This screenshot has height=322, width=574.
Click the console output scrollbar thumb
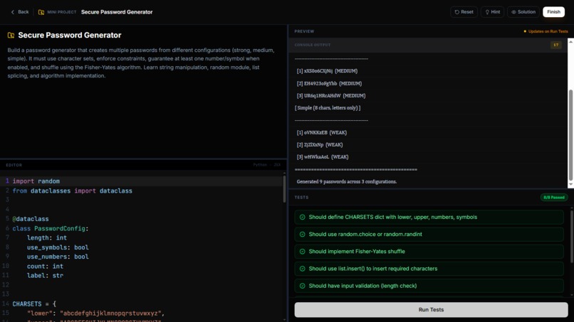coord(570,135)
